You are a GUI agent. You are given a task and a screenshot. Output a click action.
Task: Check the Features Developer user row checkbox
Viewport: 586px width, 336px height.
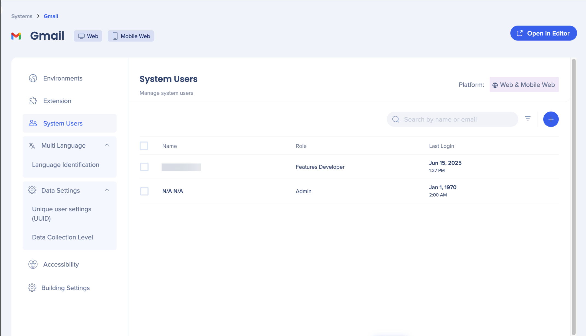pyautogui.click(x=144, y=167)
